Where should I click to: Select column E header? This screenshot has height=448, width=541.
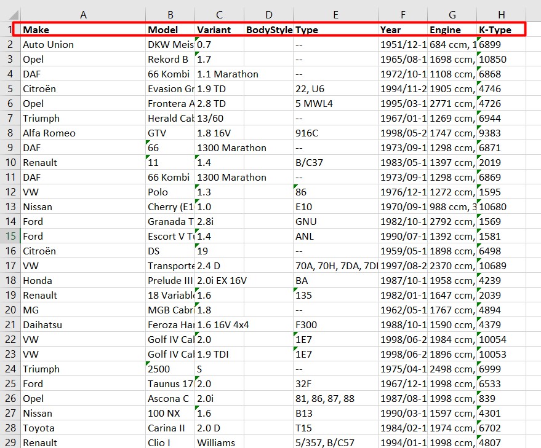(335, 15)
